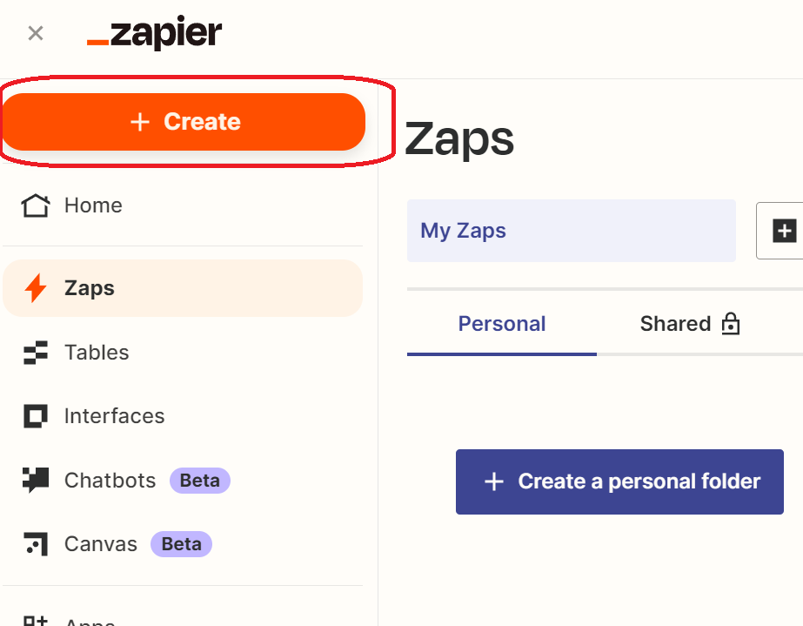The width and height of the screenshot is (803, 626).
Task: Click the Canvas icon in the sidebar
Action: tap(36, 544)
